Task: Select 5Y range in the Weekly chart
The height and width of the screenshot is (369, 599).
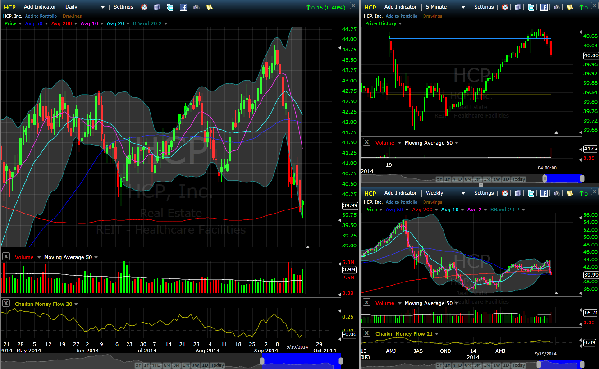Action: (439, 365)
